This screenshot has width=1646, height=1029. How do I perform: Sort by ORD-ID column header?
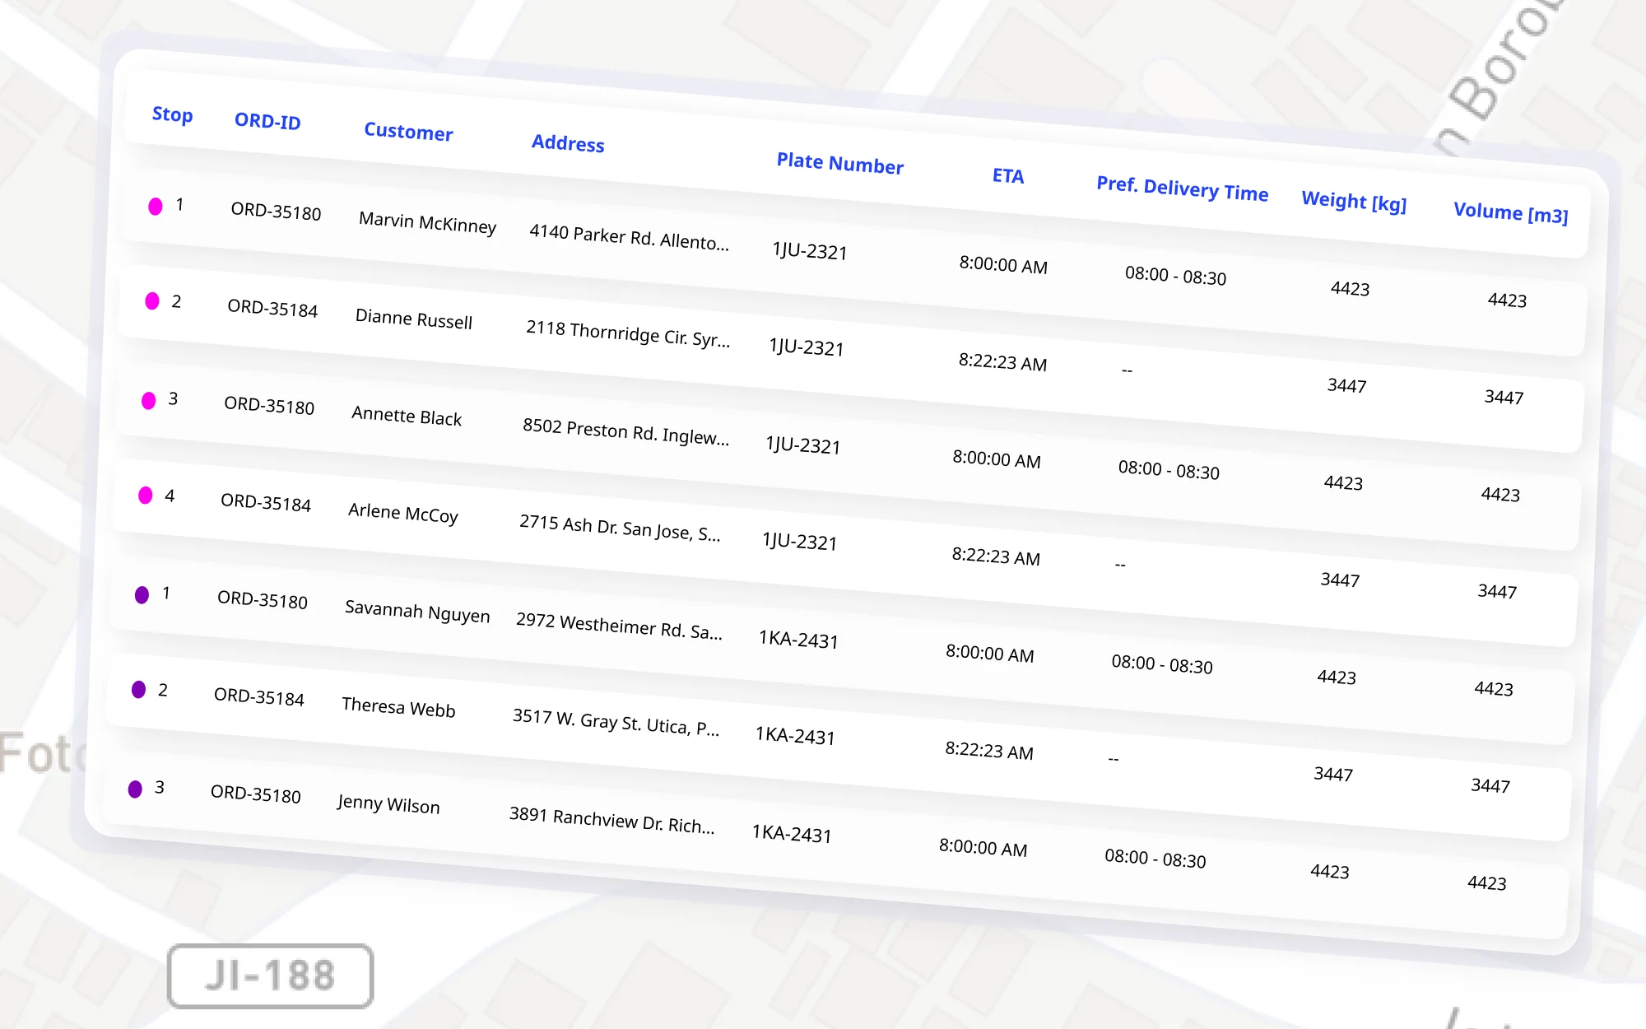(267, 121)
